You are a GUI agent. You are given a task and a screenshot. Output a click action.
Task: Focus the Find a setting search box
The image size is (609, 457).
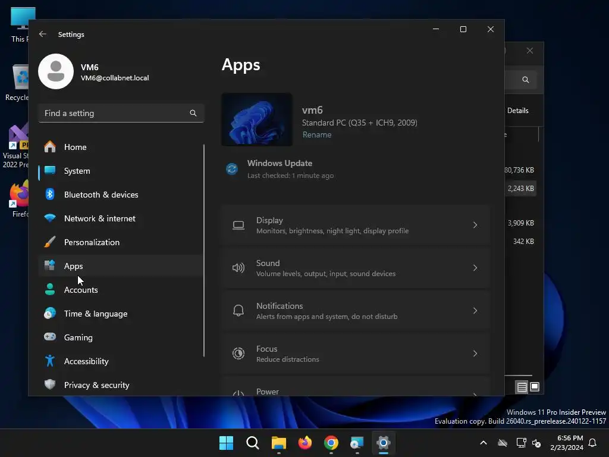tap(121, 113)
